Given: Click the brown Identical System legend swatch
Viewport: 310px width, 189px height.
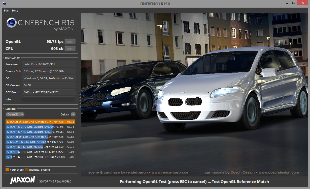Looking at the screenshot, I should click(x=26, y=170).
